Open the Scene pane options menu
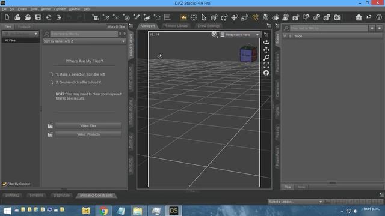Screen dimensions: 385x216 pyautogui.click(x=277, y=25)
